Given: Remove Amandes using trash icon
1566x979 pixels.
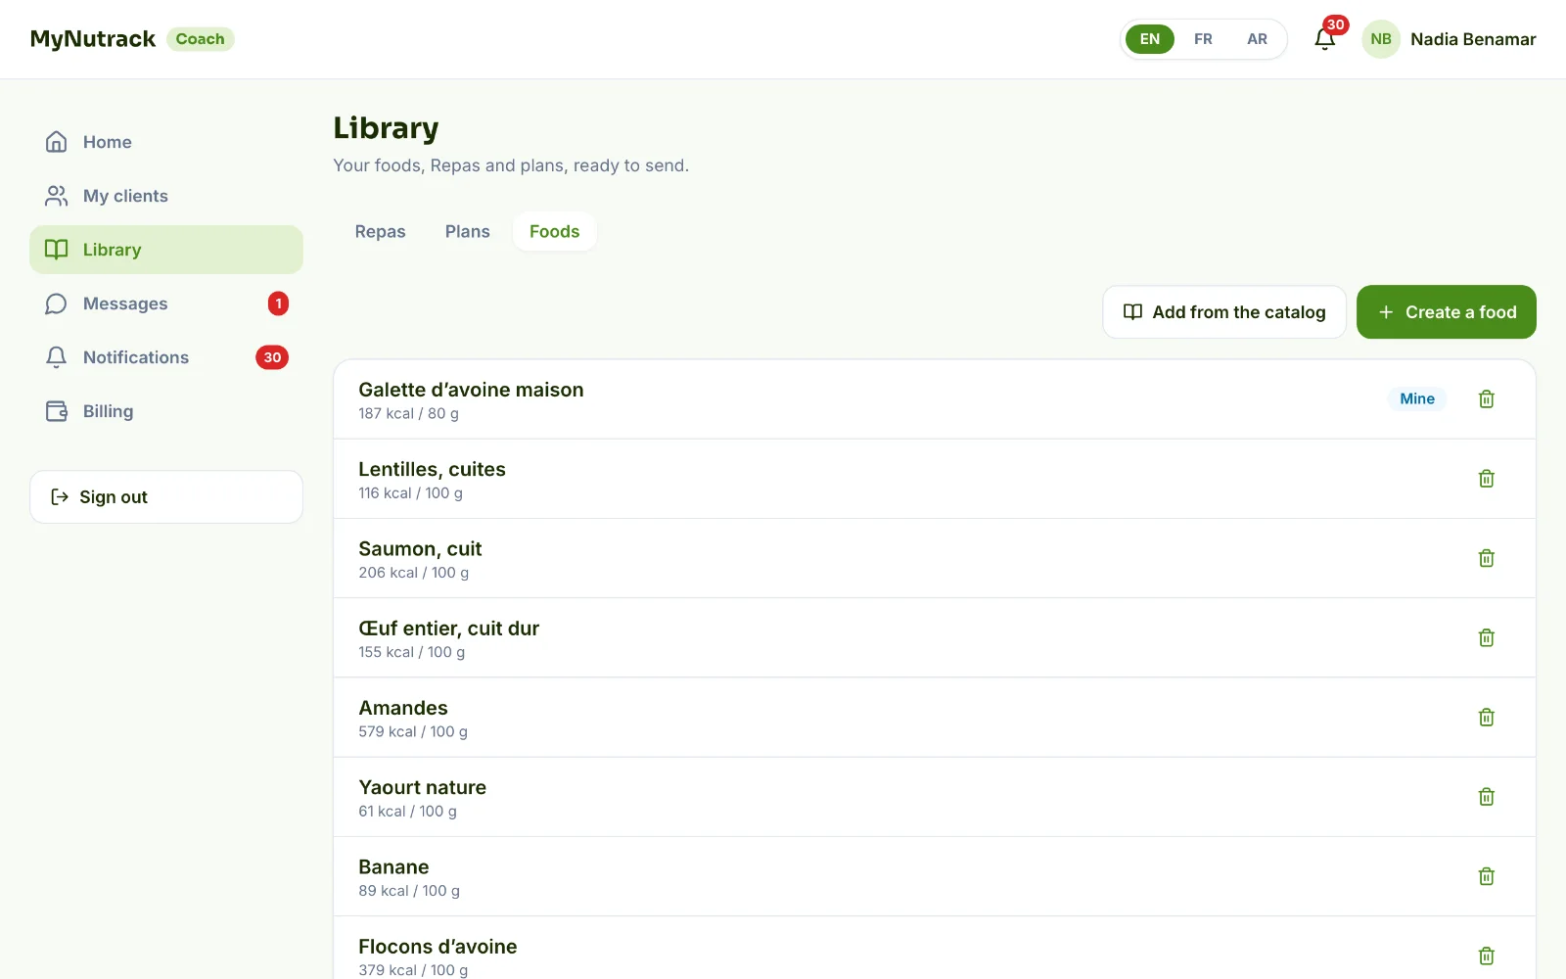Looking at the screenshot, I should coord(1486,717).
